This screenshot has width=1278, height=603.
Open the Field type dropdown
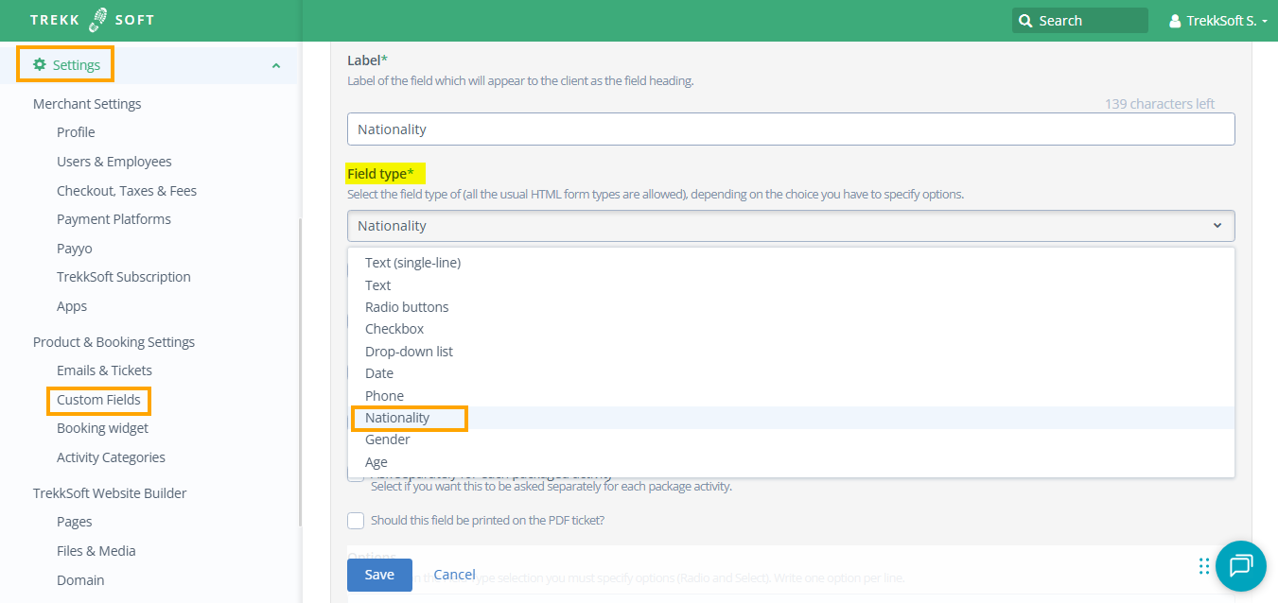point(790,226)
